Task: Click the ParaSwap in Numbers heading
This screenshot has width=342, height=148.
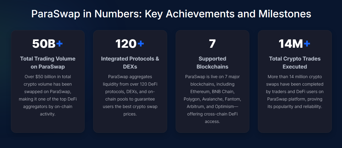Action: tap(171, 14)
